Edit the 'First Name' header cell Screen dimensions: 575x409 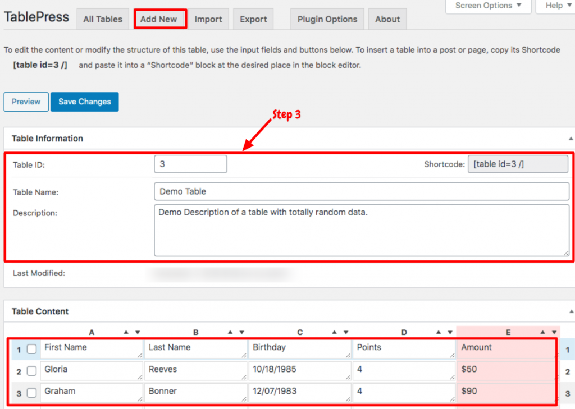pyautogui.click(x=92, y=349)
